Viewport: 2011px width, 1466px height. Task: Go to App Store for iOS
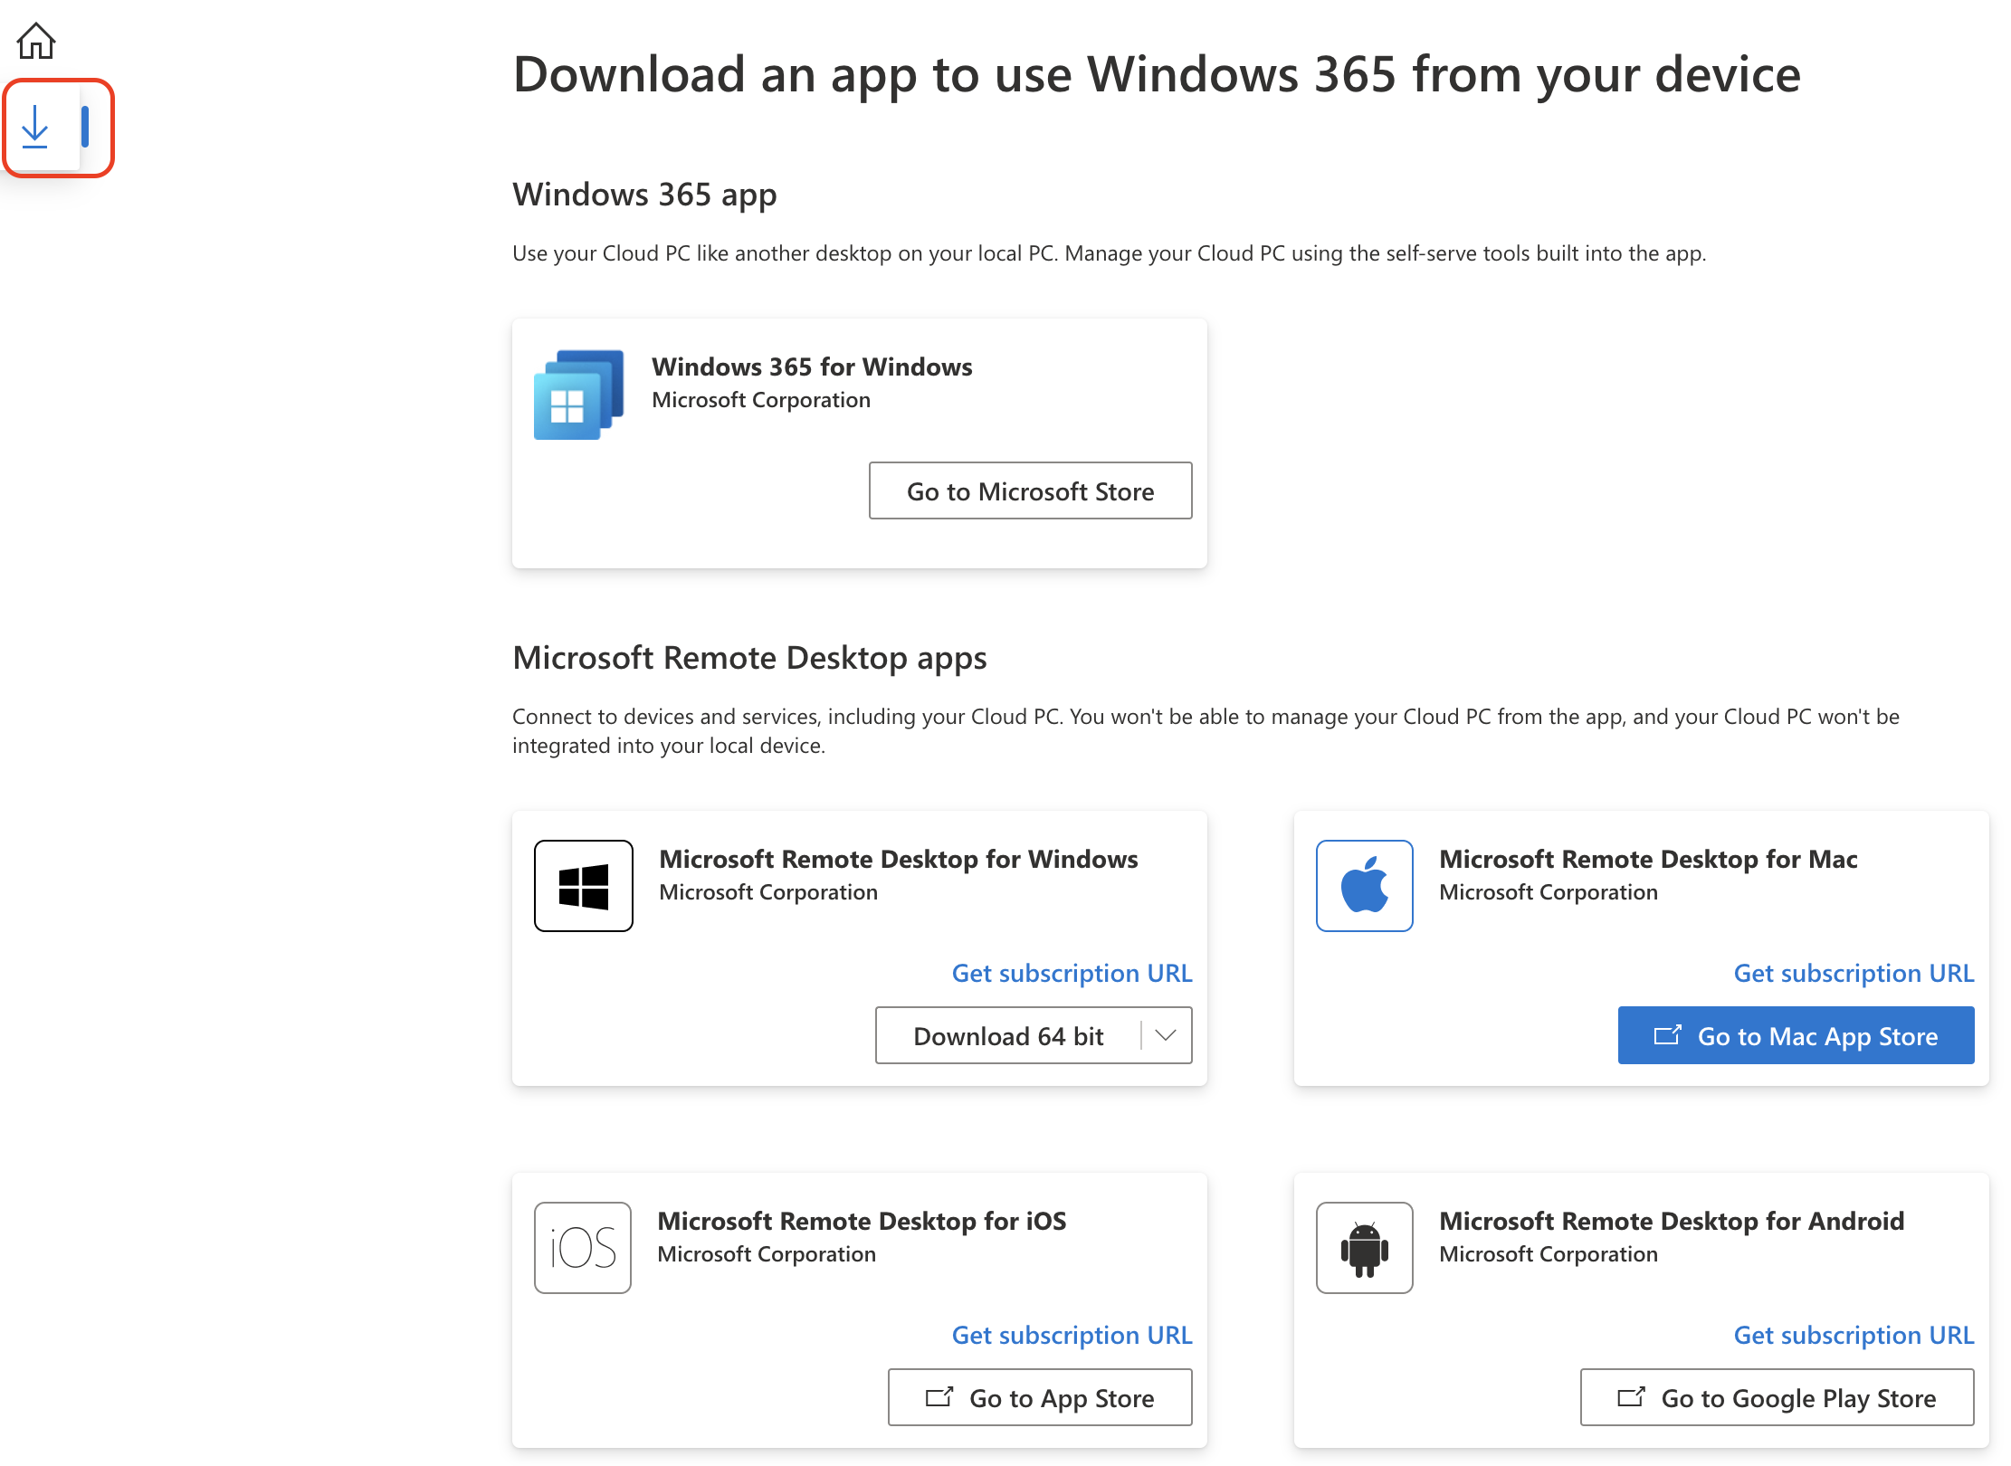pos(1040,1398)
